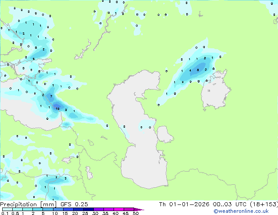Pick the blue legend swatch between 15 and 20
278x215 pixels.
pyautogui.click(x=68, y=209)
